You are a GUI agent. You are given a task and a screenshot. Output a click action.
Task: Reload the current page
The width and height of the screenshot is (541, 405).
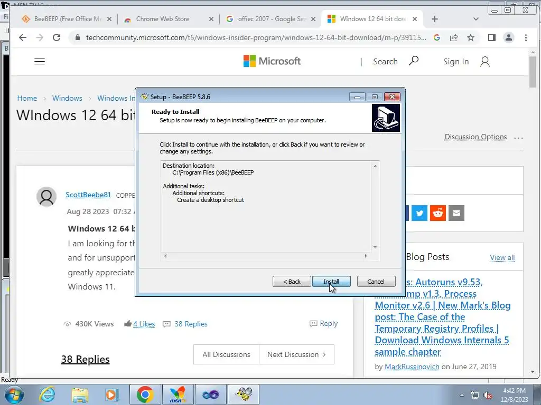pyautogui.click(x=57, y=37)
